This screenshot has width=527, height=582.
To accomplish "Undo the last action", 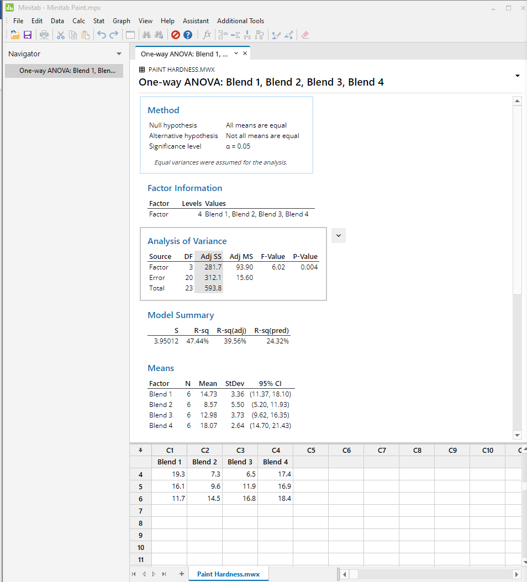I will tap(102, 35).
